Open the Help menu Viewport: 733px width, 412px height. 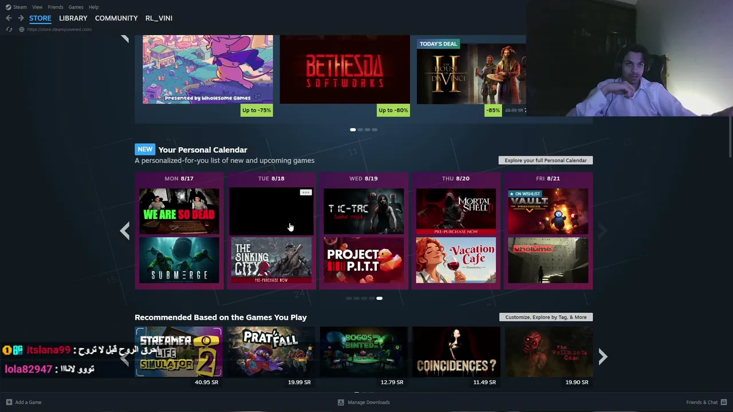click(93, 7)
